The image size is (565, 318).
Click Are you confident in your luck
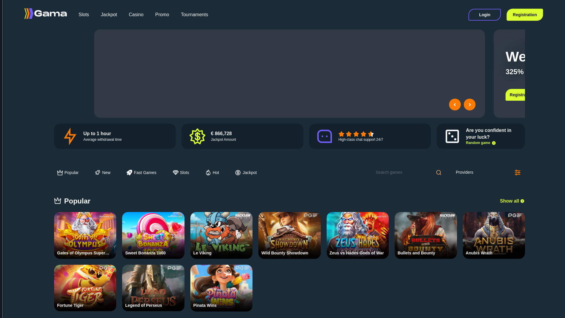(488, 134)
